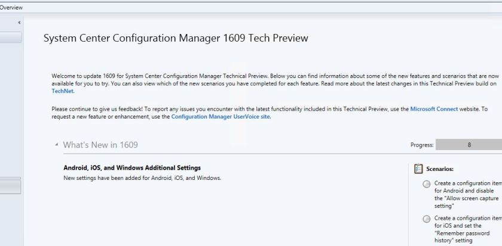The image size is (502, 246).
Task: Open the Overview breadcrumb at top
Action: [x=11, y=7]
